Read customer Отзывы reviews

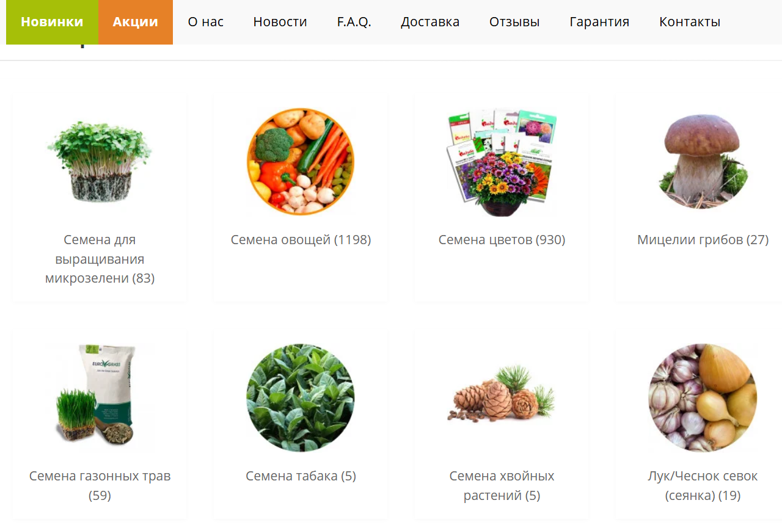(514, 22)
